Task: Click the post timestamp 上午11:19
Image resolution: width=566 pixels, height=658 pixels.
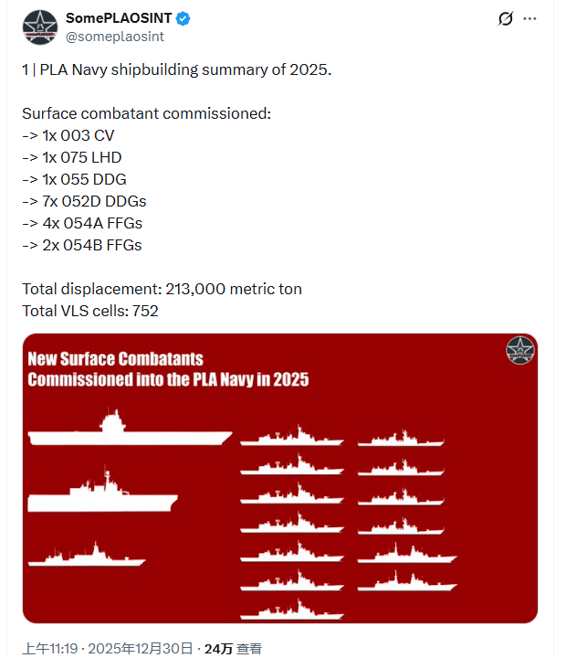Action: 51,648
